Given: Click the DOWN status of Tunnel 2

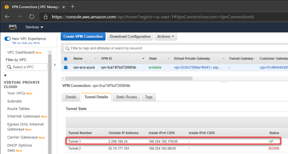Looking at the screenshot, I should [x=274, y=149].
